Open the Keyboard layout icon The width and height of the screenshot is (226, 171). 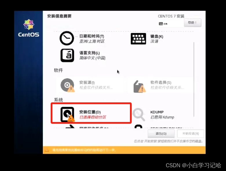[138, 39]
